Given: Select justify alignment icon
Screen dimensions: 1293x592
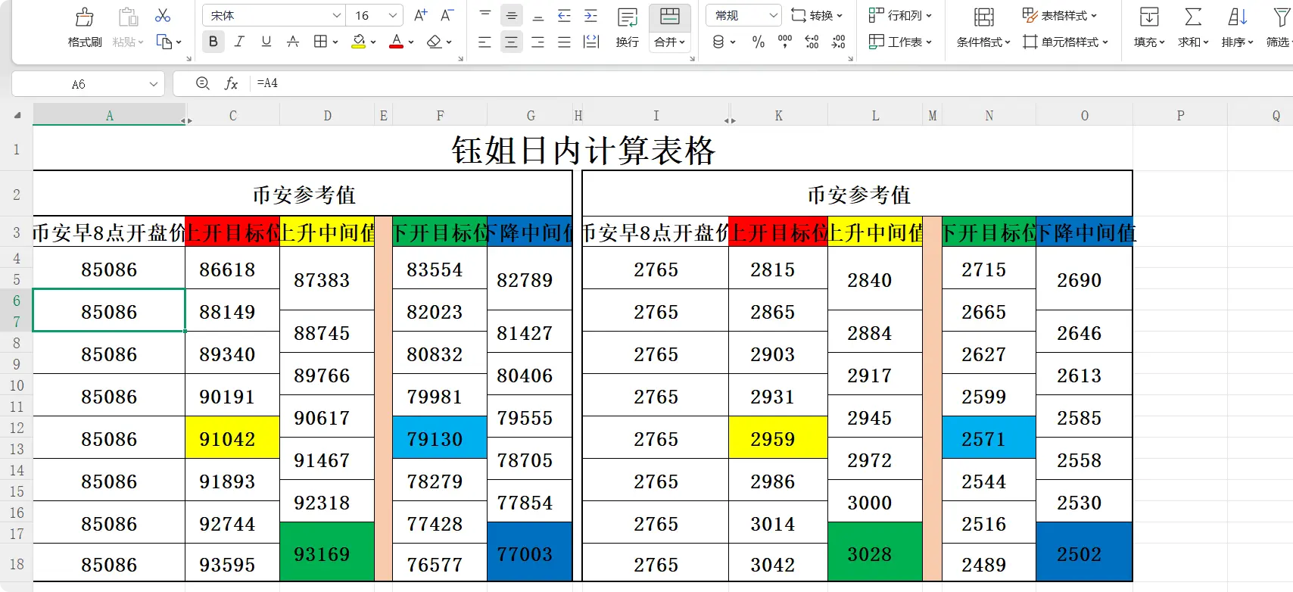Looking at the screenshot, I should 565,42.
